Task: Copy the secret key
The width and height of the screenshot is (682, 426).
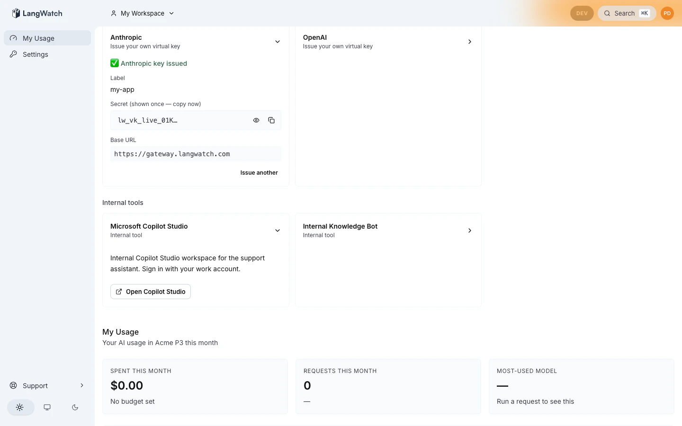Action: click(x=271, y=120)
